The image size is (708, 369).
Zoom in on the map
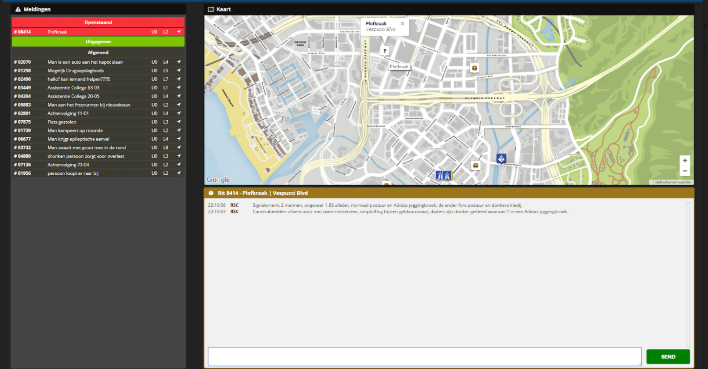click(685, 161)
